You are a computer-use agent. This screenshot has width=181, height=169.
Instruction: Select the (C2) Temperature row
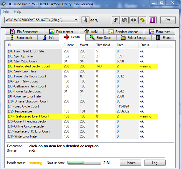point(82,111)
